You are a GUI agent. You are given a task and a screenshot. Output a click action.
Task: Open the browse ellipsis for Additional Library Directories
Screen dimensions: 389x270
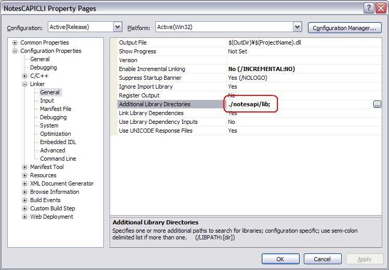[377, 105]
